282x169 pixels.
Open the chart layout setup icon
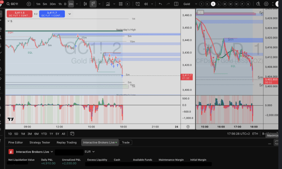[x=176, y=4]
